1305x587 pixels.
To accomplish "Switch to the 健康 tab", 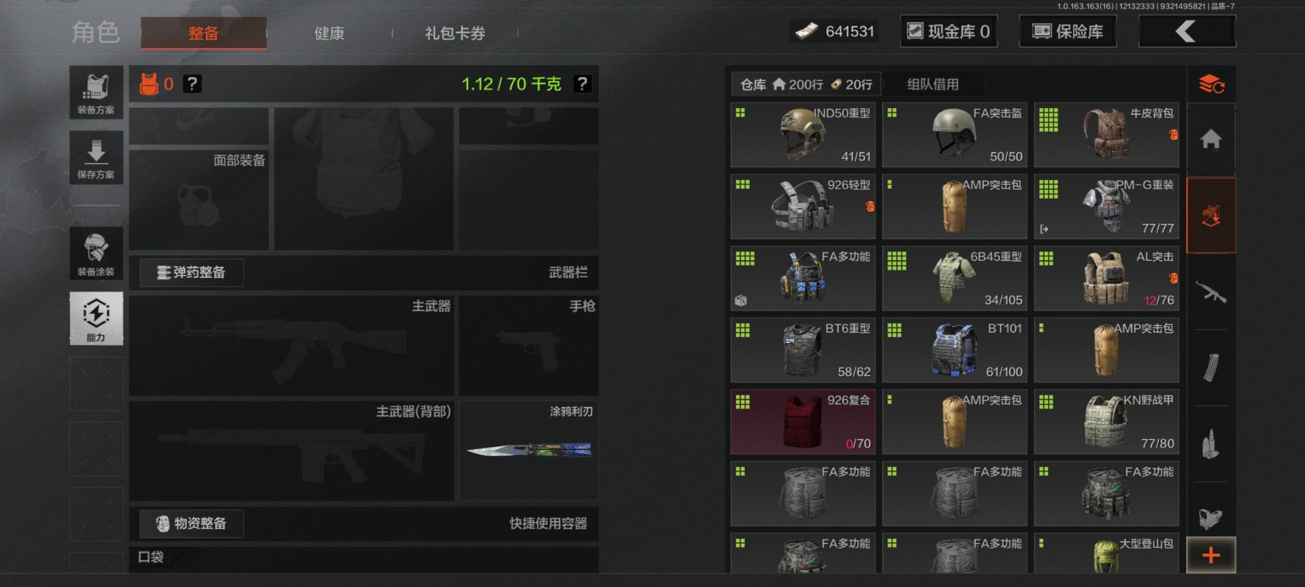I will click(x=330, y=33).
